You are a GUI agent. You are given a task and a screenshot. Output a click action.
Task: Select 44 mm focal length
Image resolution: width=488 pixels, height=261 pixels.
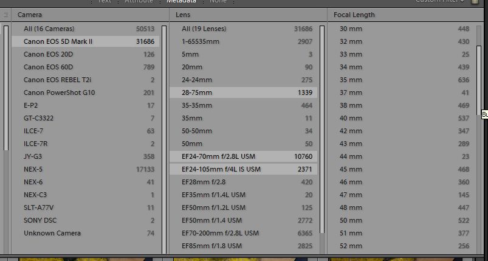pos(402,156)
